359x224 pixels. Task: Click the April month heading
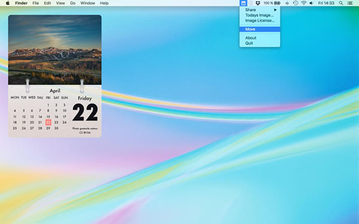click(x=55, y=91)
